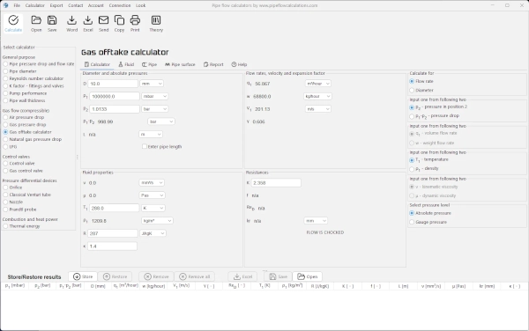The image size is (529, 331).
Task: Click the Print toolbar icon
Action: pyautogui.click(x=135, y=24)
